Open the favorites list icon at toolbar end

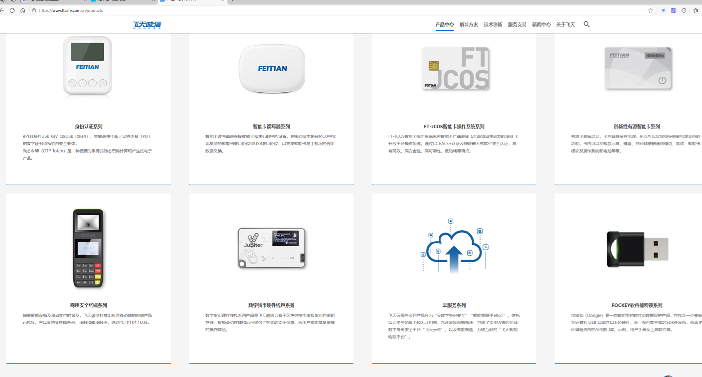(696, 10)
